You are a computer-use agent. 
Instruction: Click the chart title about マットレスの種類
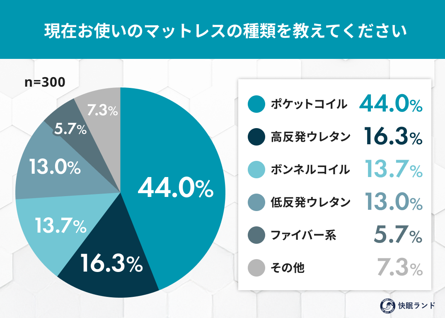222,30
